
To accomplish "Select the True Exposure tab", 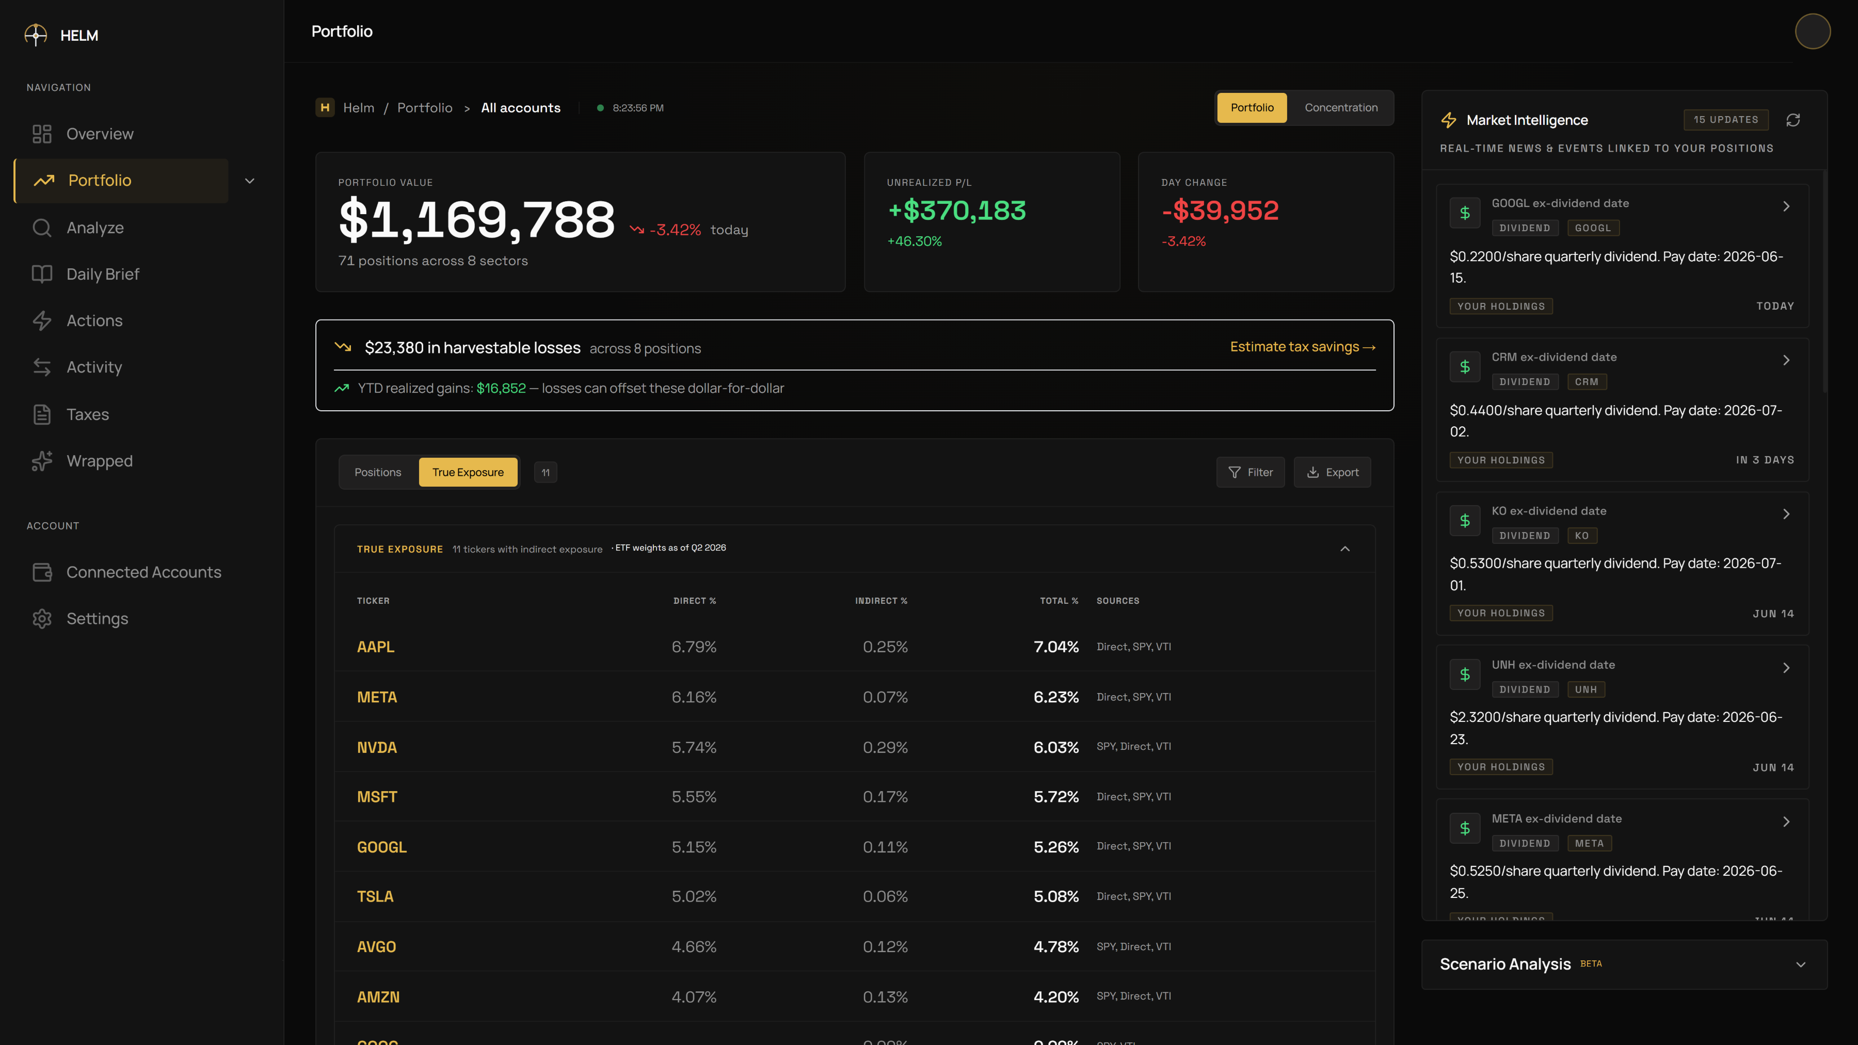I will click(468, 472).
